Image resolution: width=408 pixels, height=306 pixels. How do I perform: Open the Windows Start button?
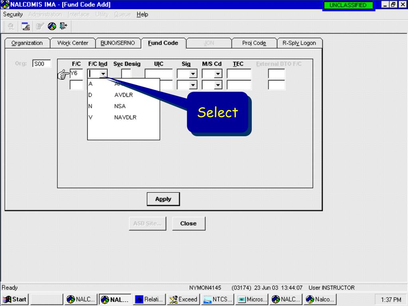click(15, 299)
